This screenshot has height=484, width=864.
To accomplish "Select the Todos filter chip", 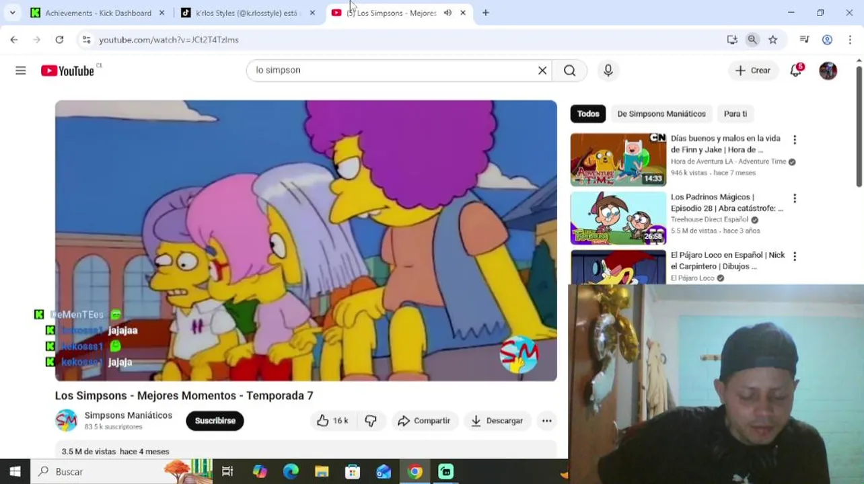I will [x=588, y=114].
